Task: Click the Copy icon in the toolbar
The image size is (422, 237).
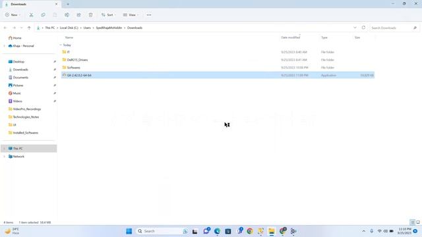Action: pyautogui.click(x=43, y=15)
